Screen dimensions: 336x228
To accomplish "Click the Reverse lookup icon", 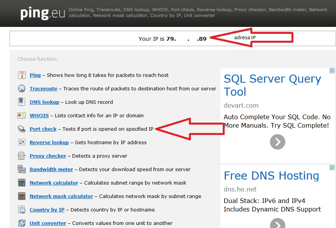I will (22, 142).
